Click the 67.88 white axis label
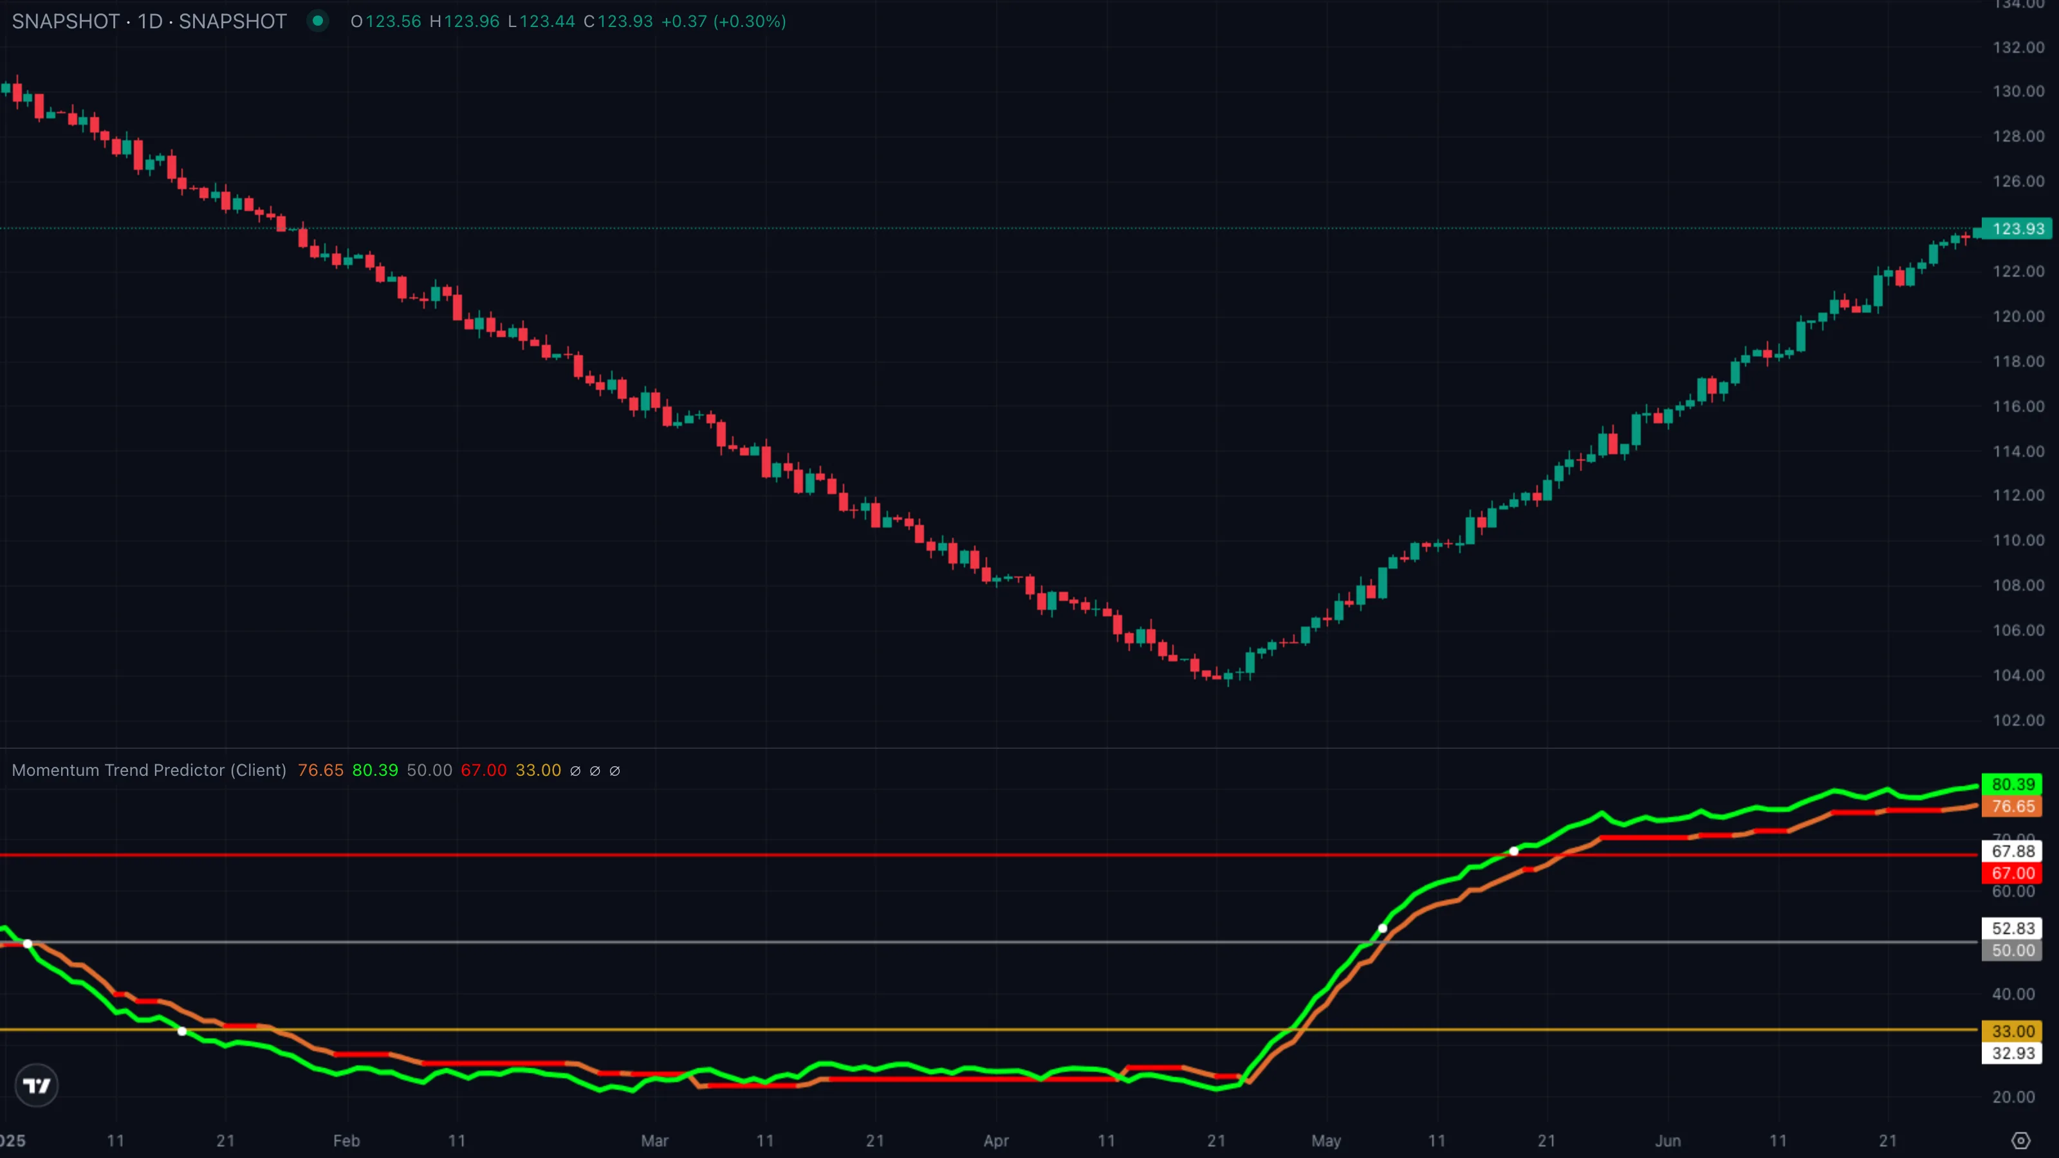The width and height of the screenshot is (2059, 1158). click(x=2012, y=851)
